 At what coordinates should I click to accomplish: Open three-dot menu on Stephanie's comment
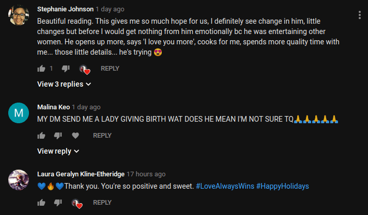[360, 15]
